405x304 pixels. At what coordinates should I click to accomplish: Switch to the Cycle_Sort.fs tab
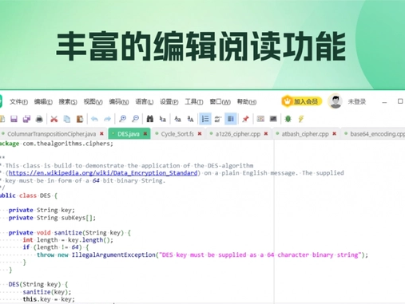[x=177, y=134]
